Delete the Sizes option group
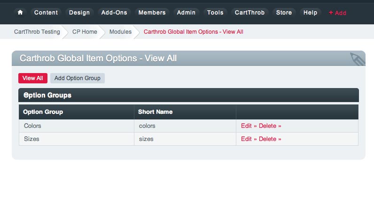 (x=270, y=139)
